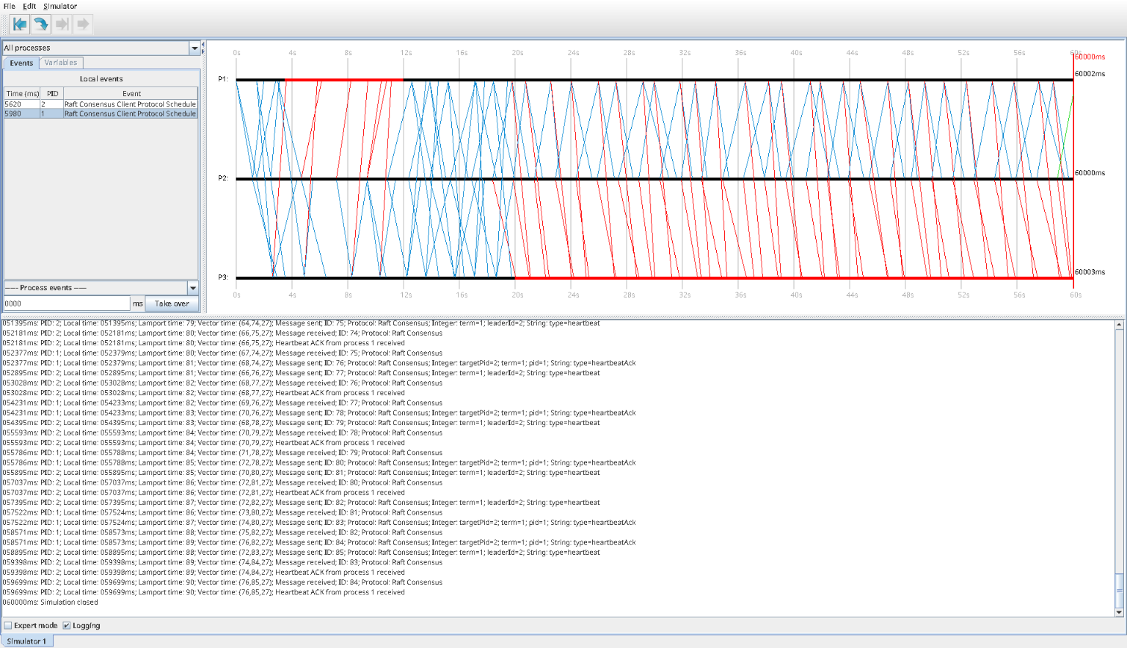
Task: Switch to the Variables tab
Action: [60, 63]
